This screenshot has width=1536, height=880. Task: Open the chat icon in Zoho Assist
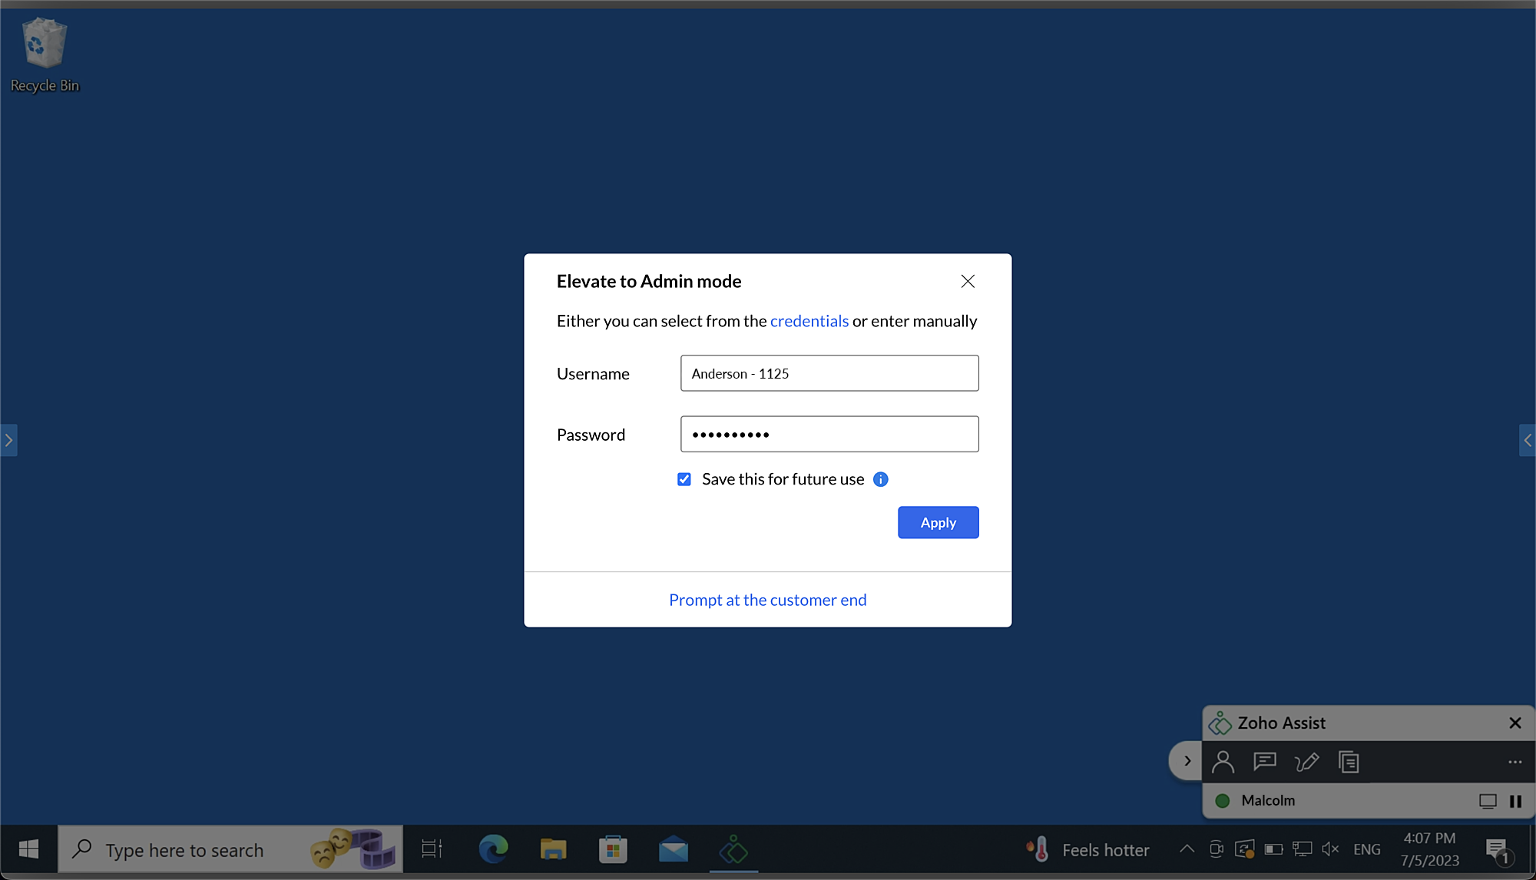(x=1264, y=762)
